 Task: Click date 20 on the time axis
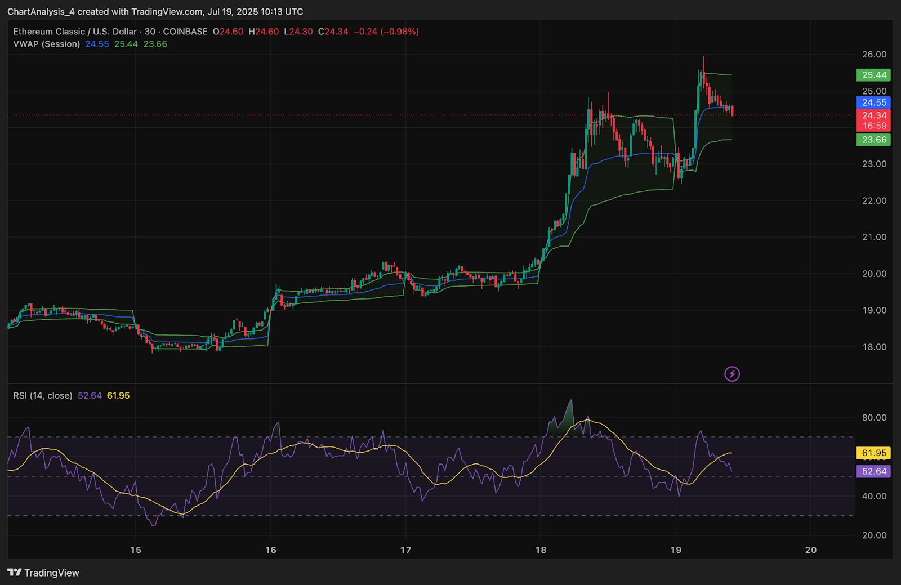811,550
